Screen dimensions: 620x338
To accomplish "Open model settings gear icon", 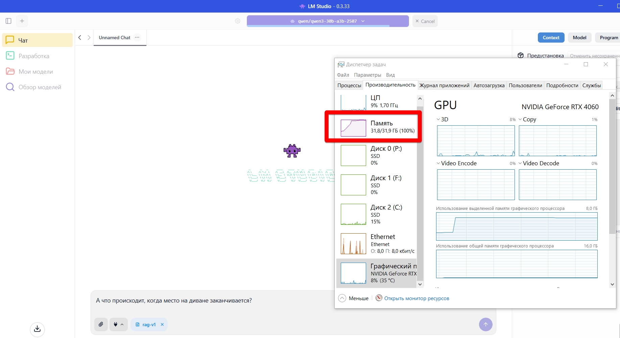I will pos(238,21).
